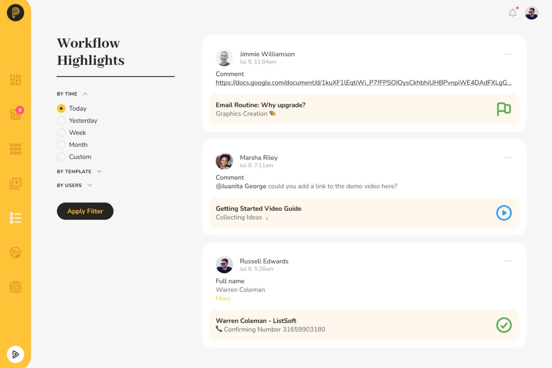This screenshot has width=552, height=368.
Task: Open the Google Docs link in comment
Action: tap(364, 83)
